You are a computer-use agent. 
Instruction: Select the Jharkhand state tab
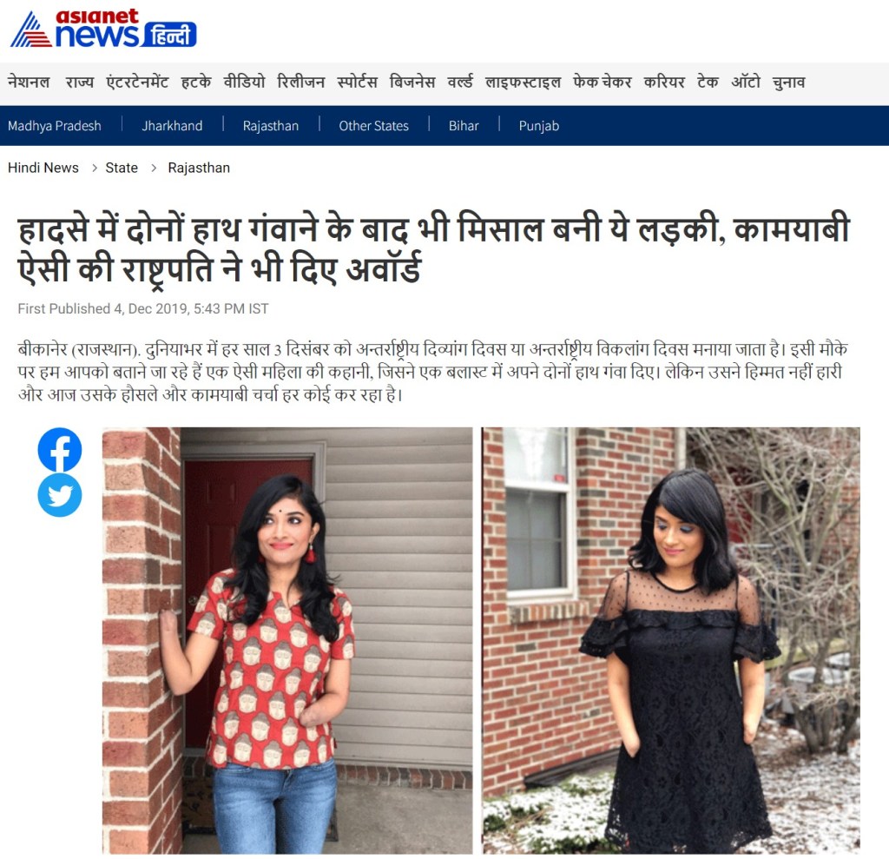pyautogui.click(x=172, y=125)
